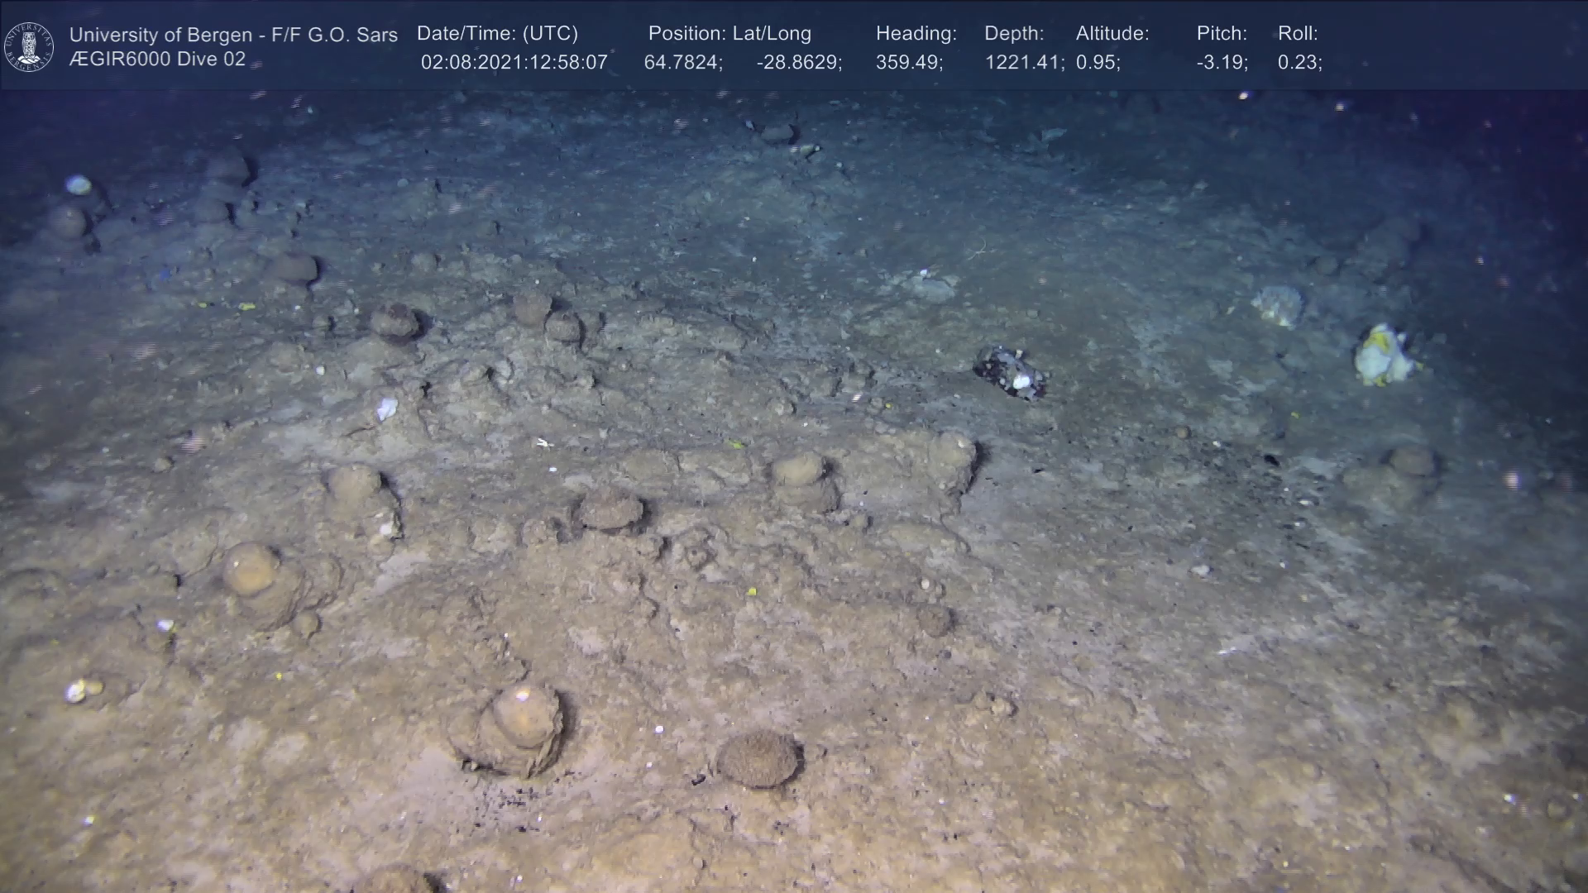This screenshot has height=893, width=1588.
Task: Select the 'Depth:' label
Action: click(1013, 34)
